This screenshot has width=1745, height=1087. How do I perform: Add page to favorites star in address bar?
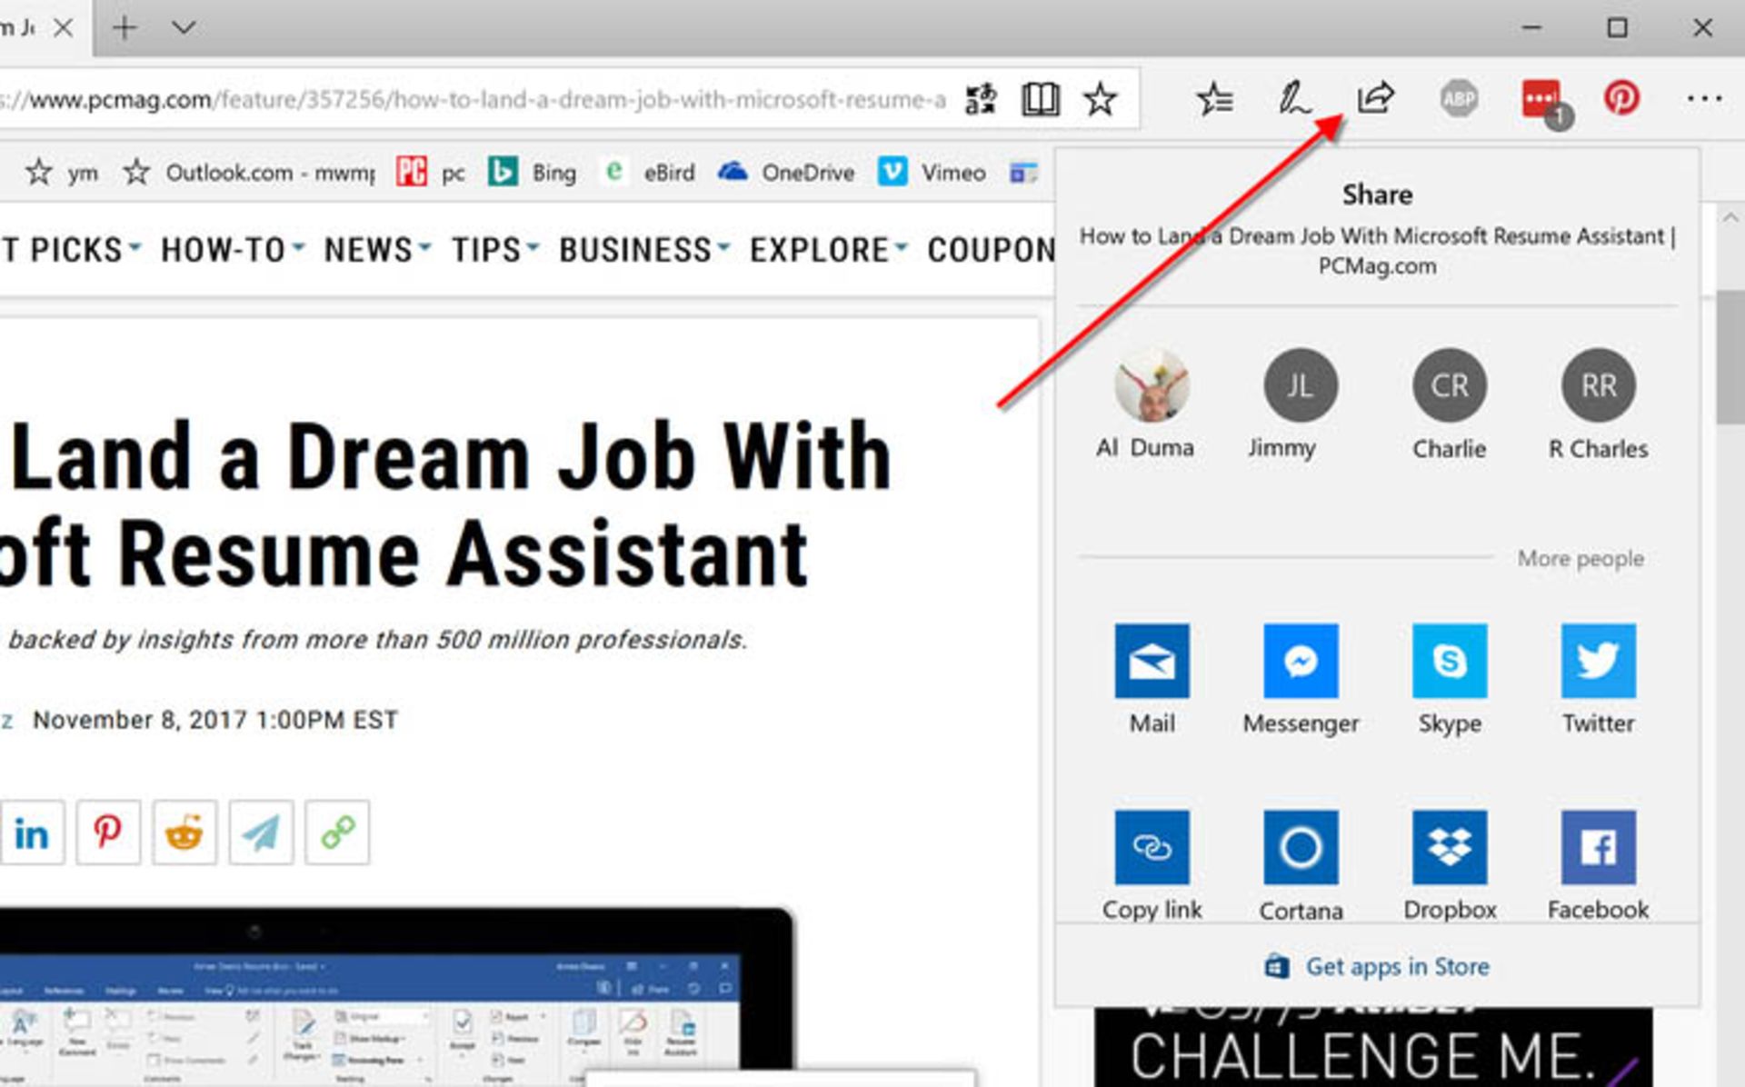(1100, 99)
